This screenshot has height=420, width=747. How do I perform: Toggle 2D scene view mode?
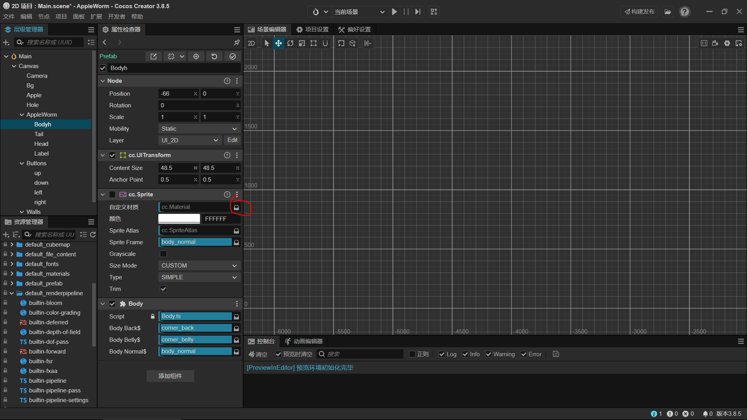[251, 43]
